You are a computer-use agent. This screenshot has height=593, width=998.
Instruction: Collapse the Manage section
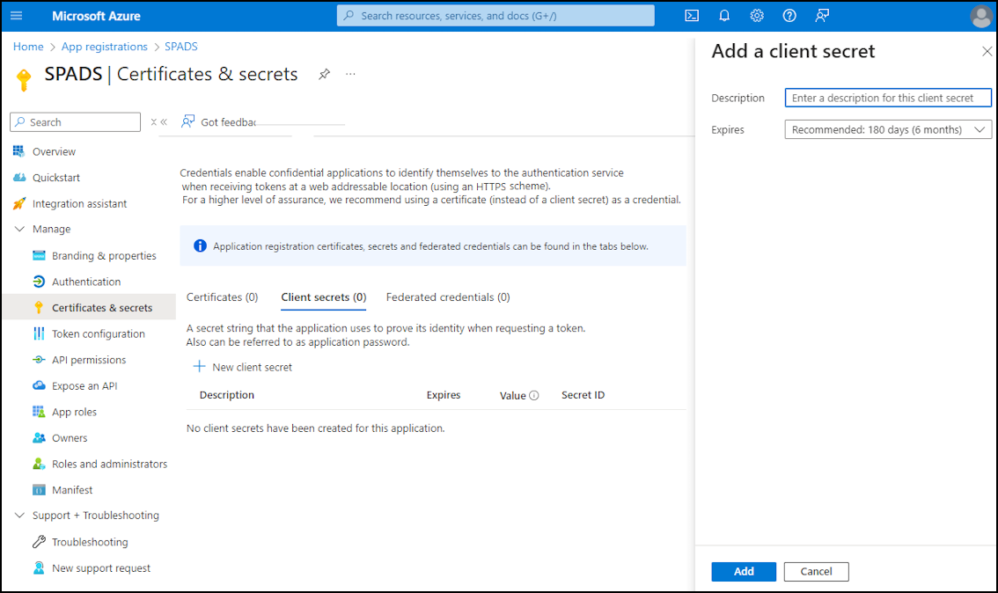click(x=19, y=229)
